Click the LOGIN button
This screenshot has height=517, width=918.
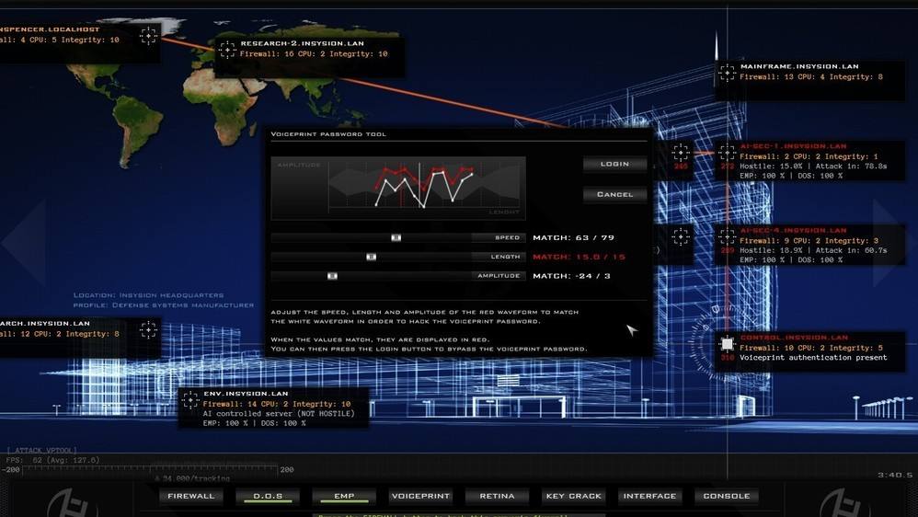point(614,165)
